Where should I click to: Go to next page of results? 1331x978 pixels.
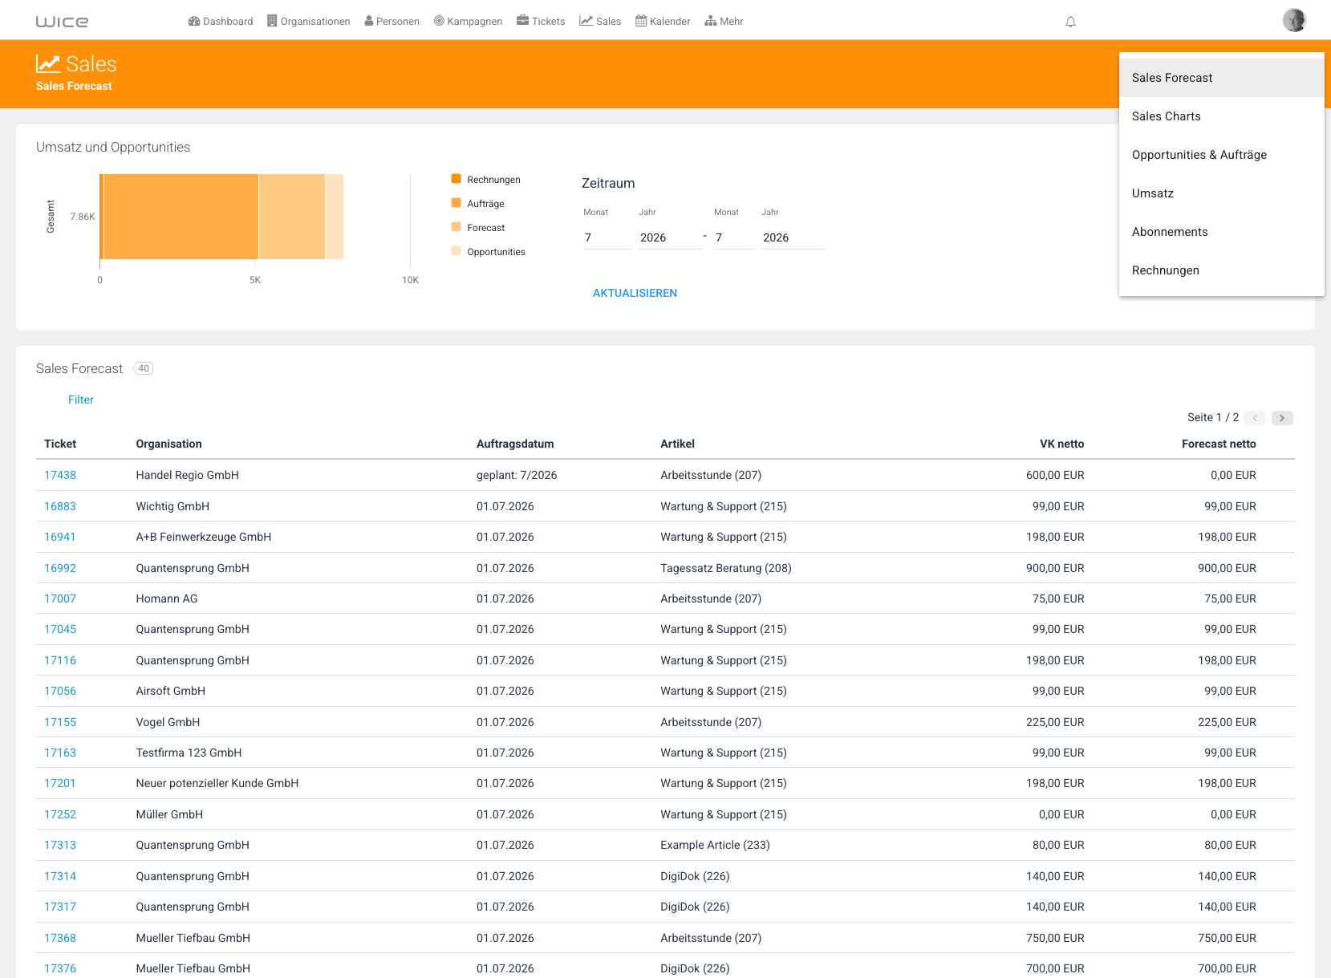[x=1282, y=418]
